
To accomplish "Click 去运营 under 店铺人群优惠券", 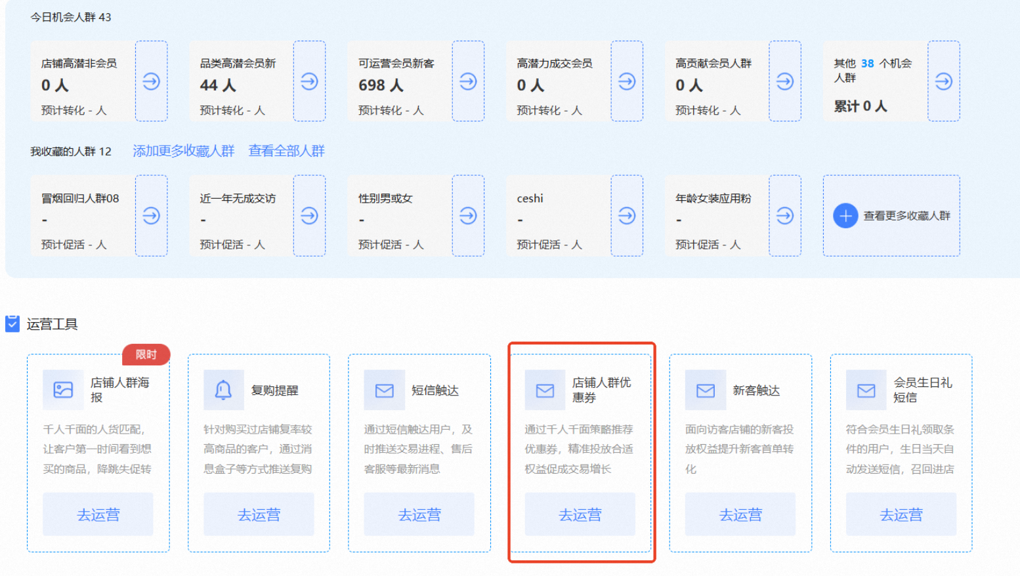I will pos(580,514).
